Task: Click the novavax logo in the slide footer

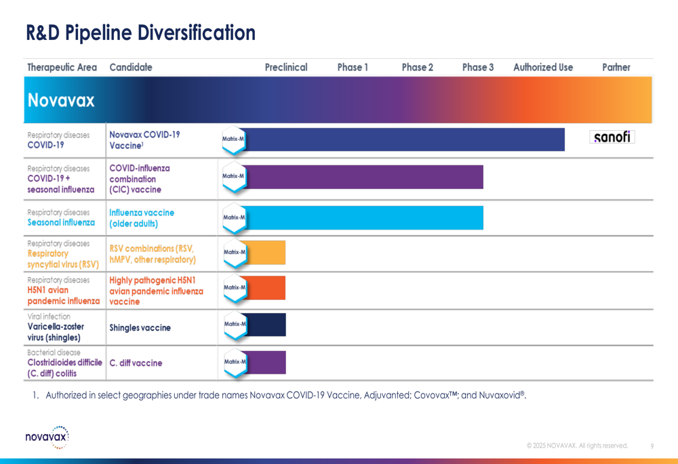Action: click(47, 437)
